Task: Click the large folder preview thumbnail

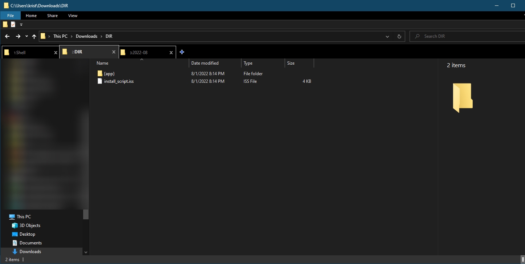Action: 463,98
